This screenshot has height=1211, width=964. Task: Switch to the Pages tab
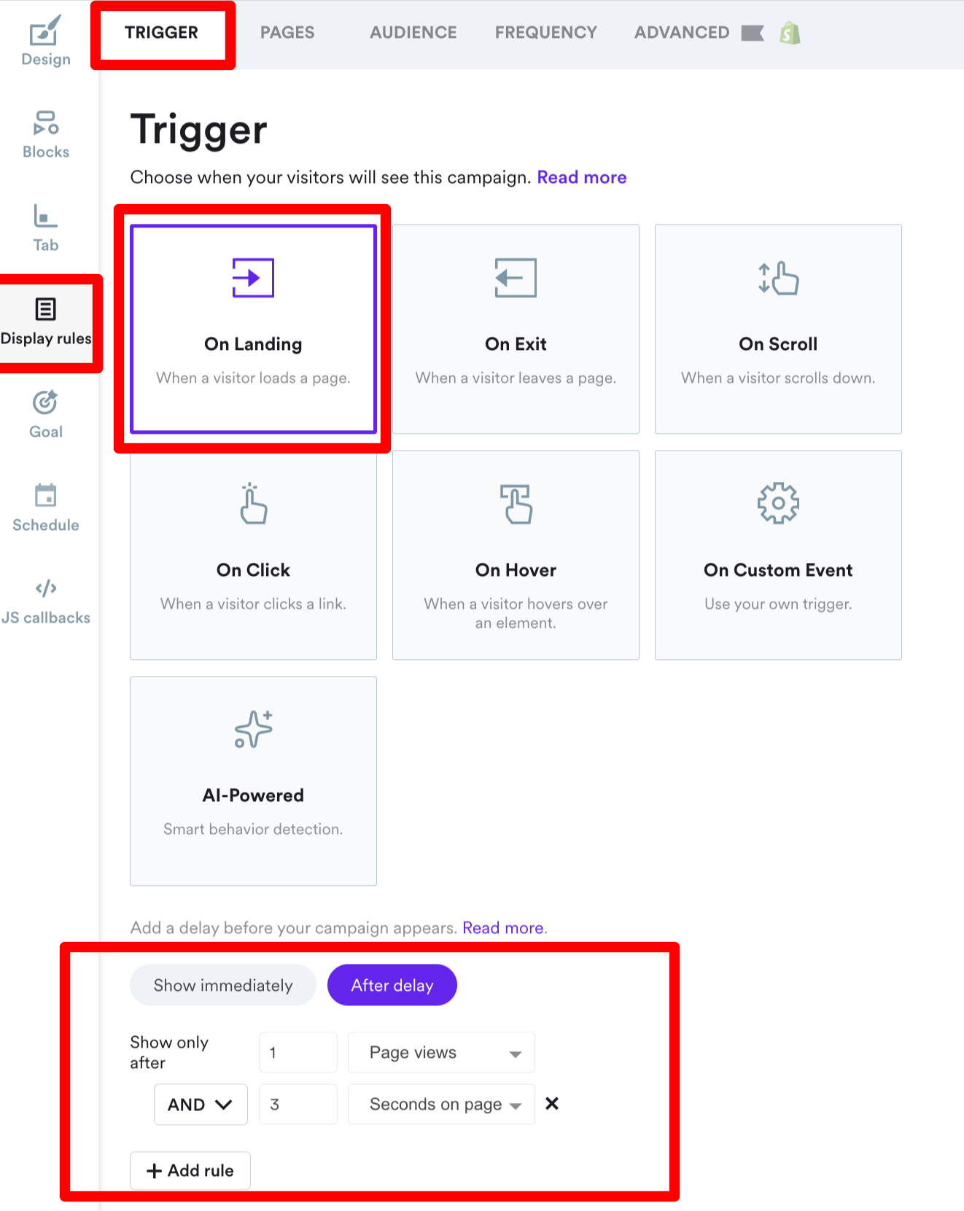coord(287,33)
